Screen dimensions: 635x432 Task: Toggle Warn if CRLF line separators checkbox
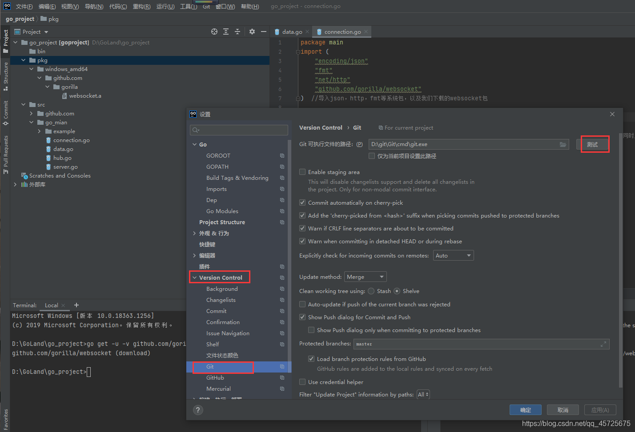point(302,228)
